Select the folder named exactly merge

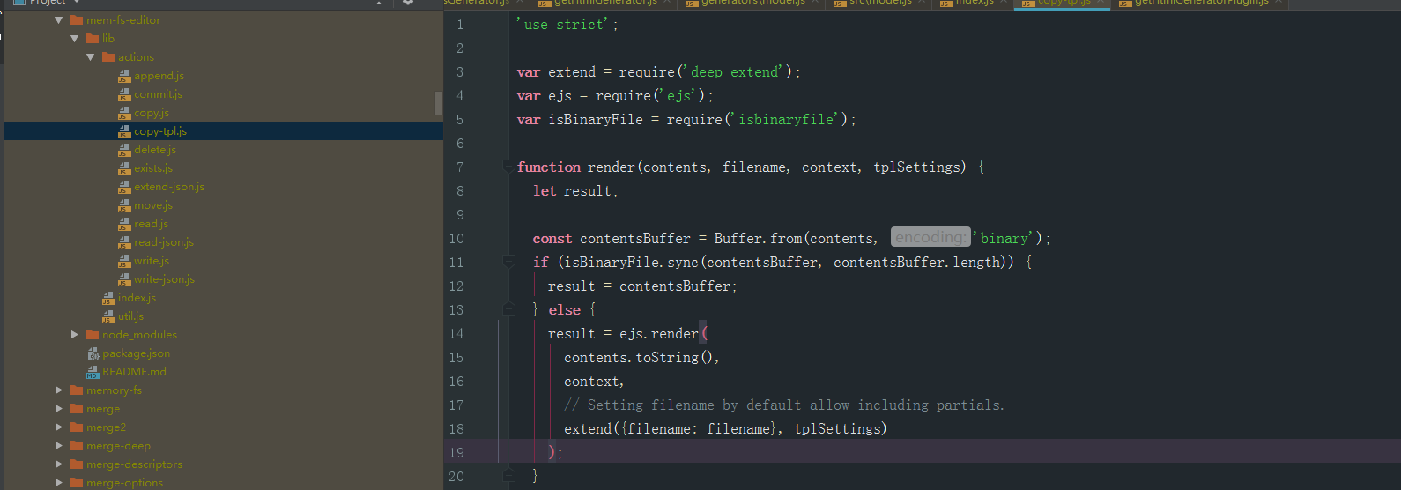103,409
